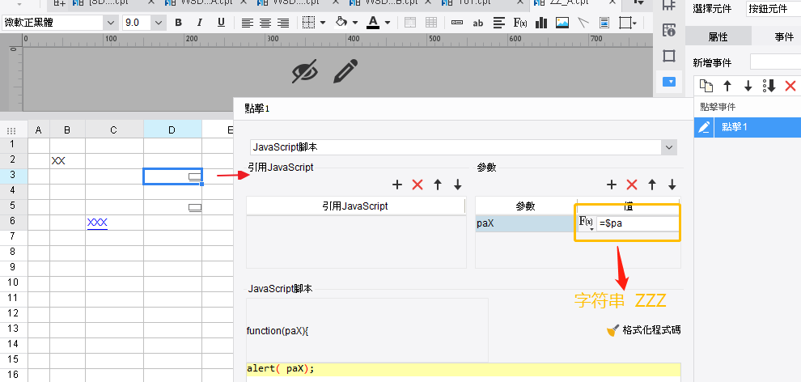Insert a chart element
The height and width of the screenshot is (382, 801).
click(x=541, y=23)
